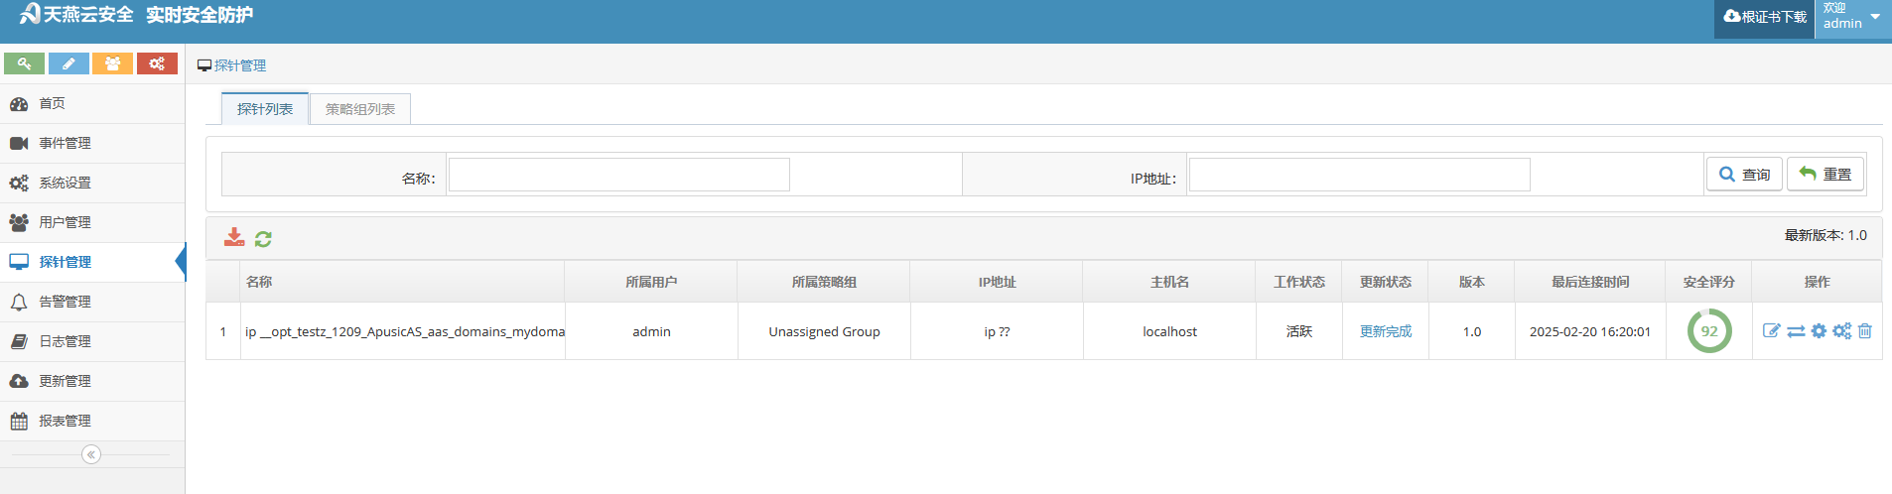
Task: Click the orange users shortcut button
Action: point(112,63)
